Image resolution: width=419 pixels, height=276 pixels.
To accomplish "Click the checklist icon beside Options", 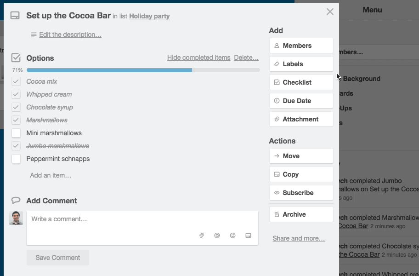I will point(16,57).
